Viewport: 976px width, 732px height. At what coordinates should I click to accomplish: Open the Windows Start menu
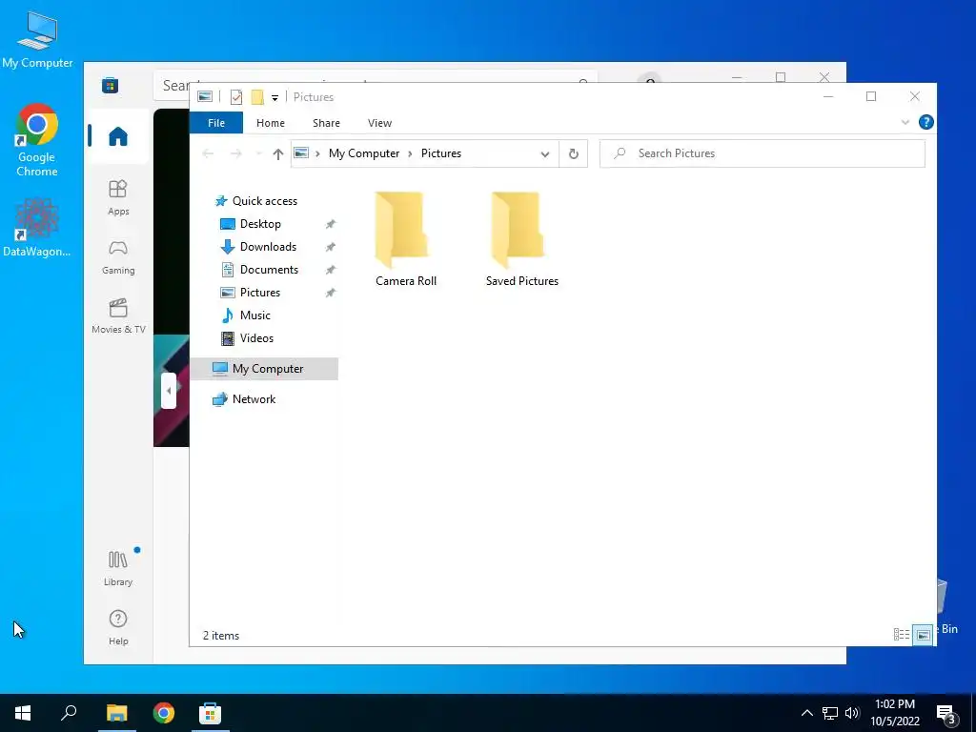[23, 713]
